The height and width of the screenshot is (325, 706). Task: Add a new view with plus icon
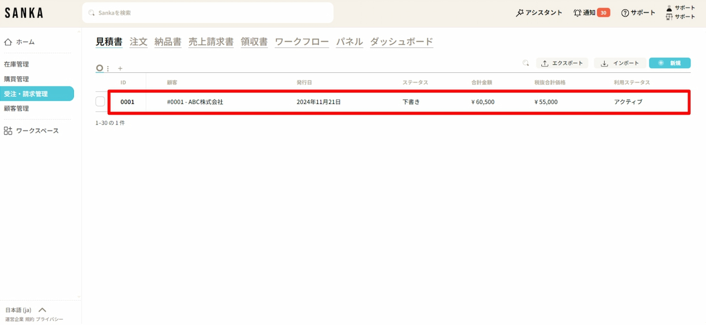120,69
